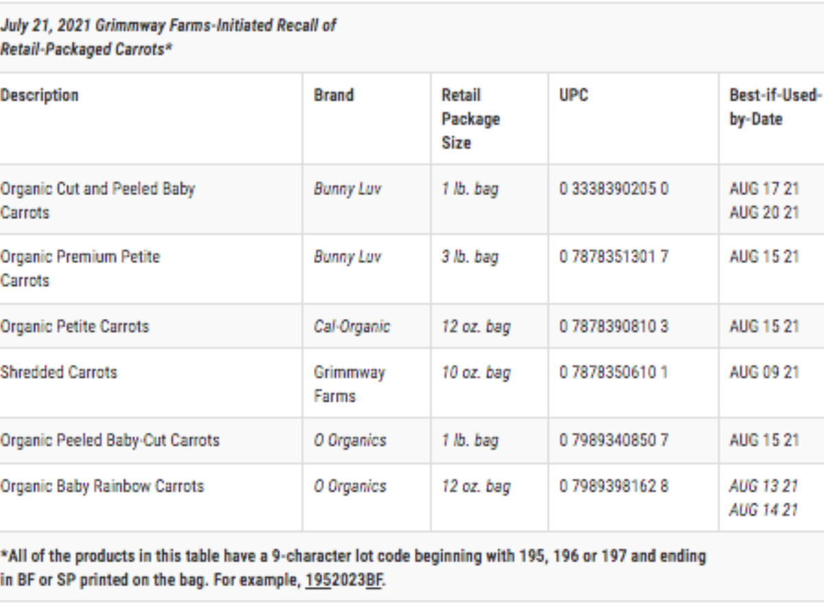Click the recall table title text
Viewport: 824px width, 604px height.
coord(168,38)
